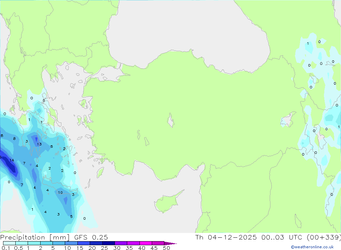
Task: Choose the legend swatch between 25 and 30
Action: tap(108, 243)
